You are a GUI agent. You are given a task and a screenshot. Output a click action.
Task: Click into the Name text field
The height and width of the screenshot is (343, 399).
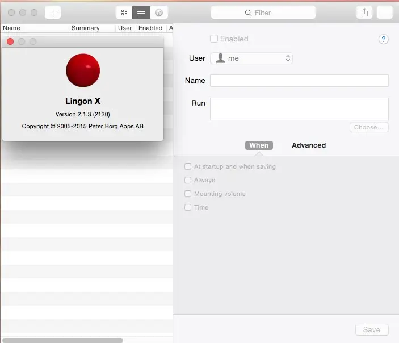pos(299,81)
